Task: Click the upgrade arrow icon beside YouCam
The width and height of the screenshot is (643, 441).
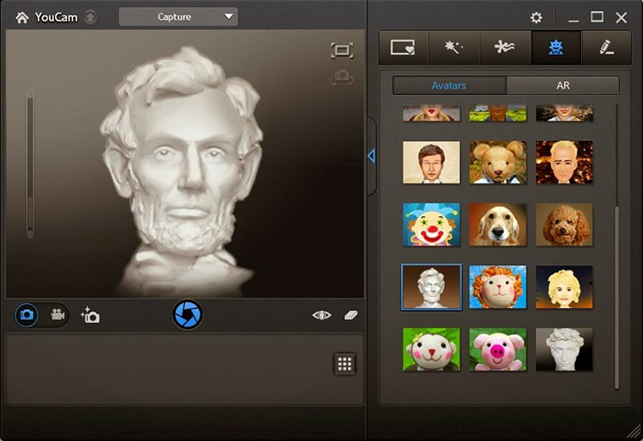Action: pos(90,17)
